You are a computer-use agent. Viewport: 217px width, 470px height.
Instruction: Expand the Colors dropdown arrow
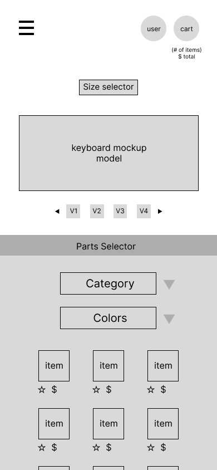pos(169,319)
